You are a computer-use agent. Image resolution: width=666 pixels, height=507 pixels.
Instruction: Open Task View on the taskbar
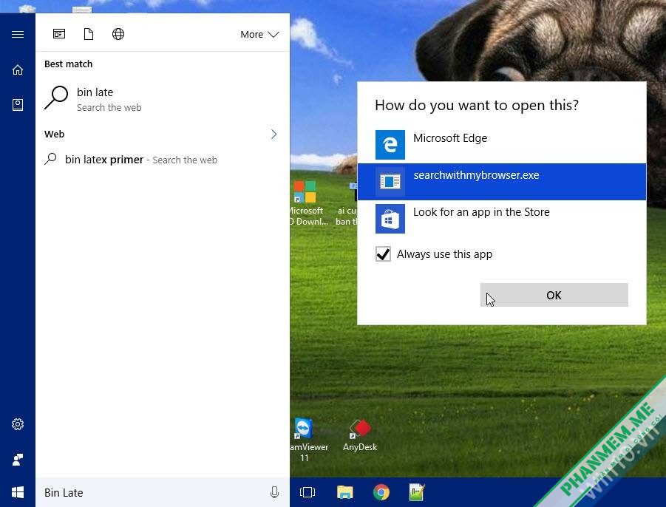(x=307, y=492)
